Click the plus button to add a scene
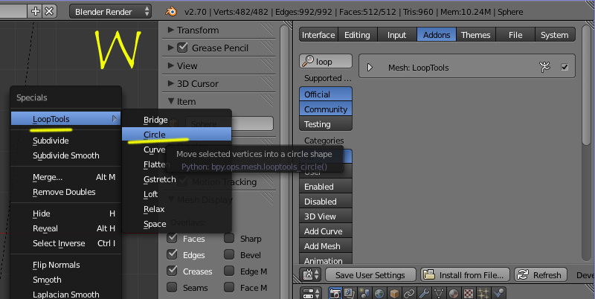The width and height of the screenshot is (595, 299). (x=35, y=11)
